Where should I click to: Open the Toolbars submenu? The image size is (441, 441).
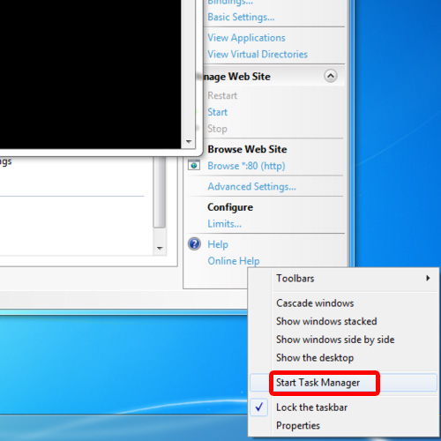coord(343,278)
